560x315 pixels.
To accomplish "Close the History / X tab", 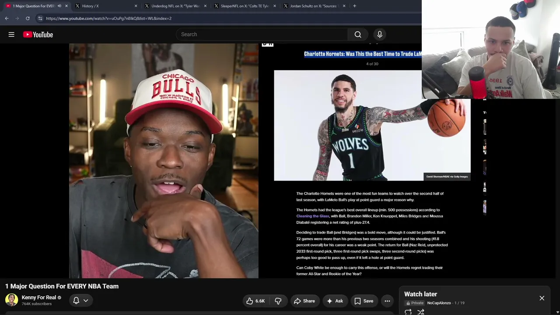I will point(136,6).
